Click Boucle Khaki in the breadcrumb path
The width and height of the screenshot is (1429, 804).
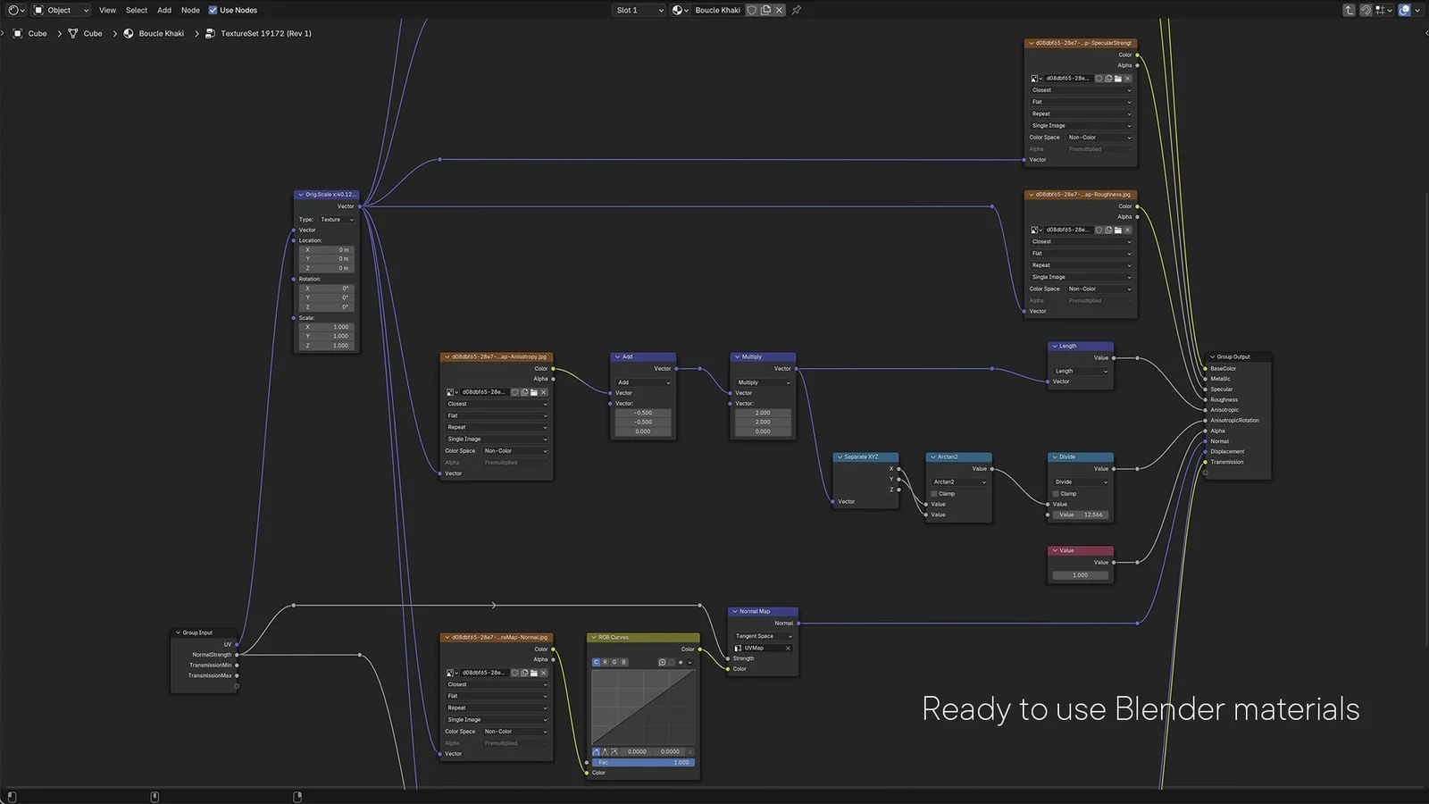(x=161, y=33)
